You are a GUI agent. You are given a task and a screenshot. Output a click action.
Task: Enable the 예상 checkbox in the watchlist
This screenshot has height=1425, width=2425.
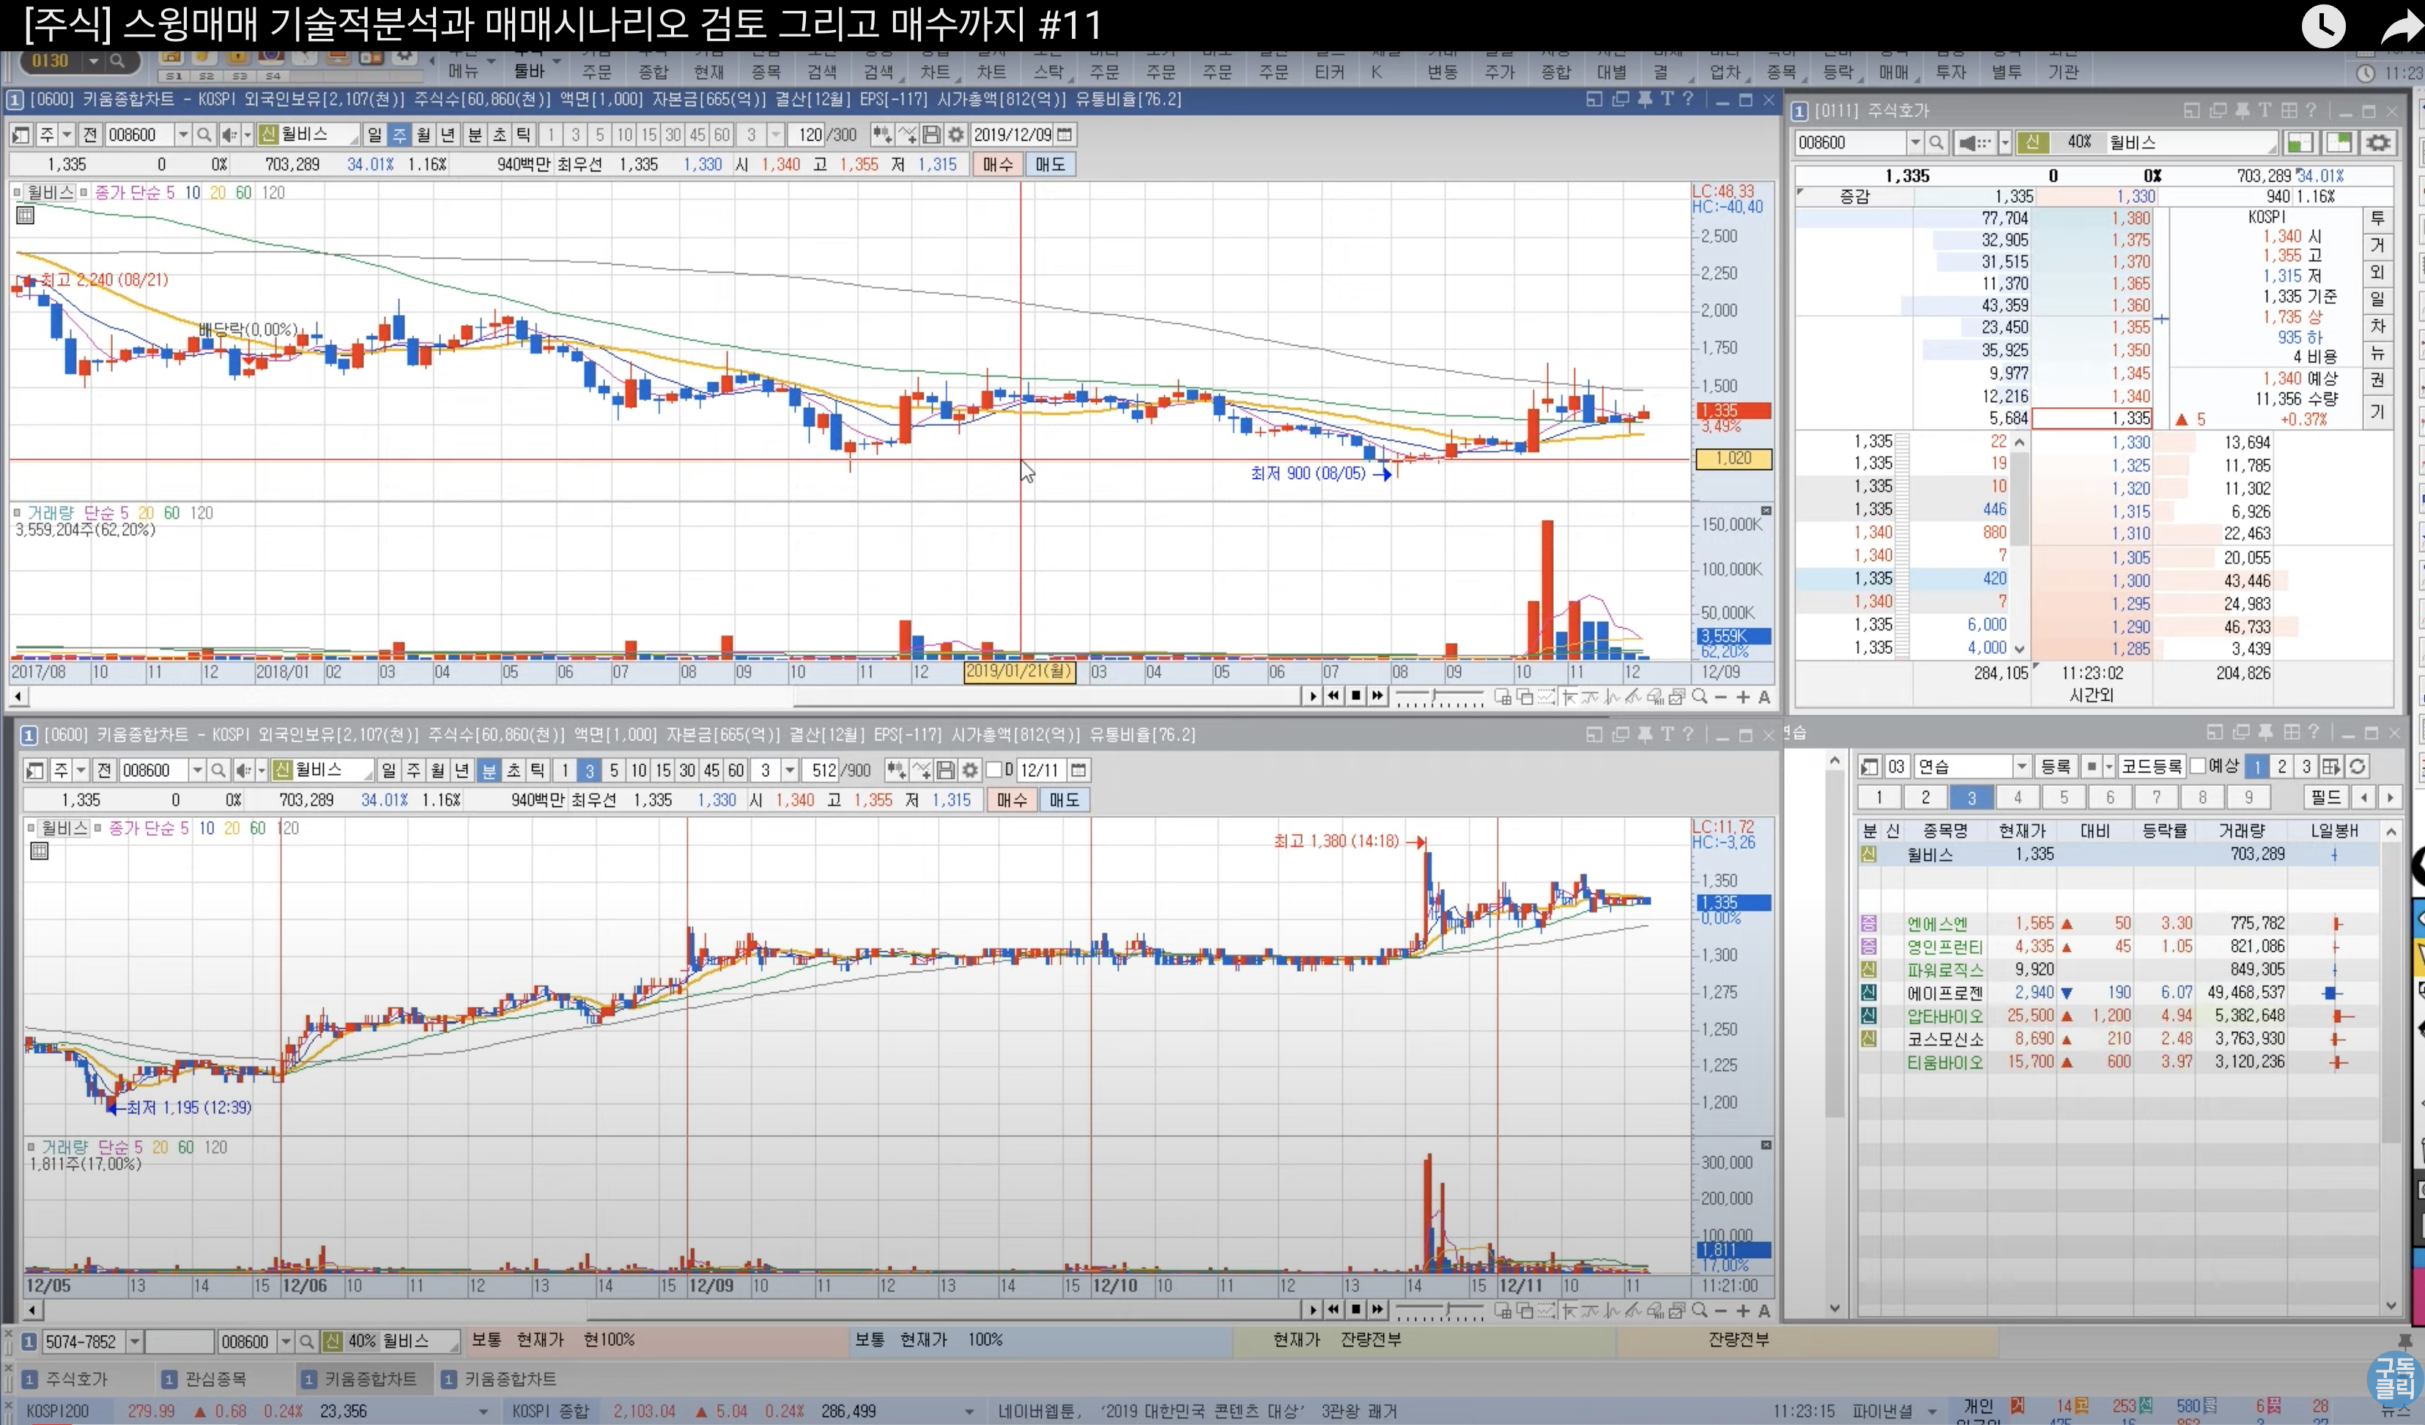pos(2198,767)
